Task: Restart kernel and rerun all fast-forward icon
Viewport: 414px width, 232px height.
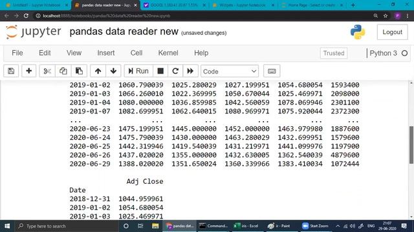Action: click(190, 71)
